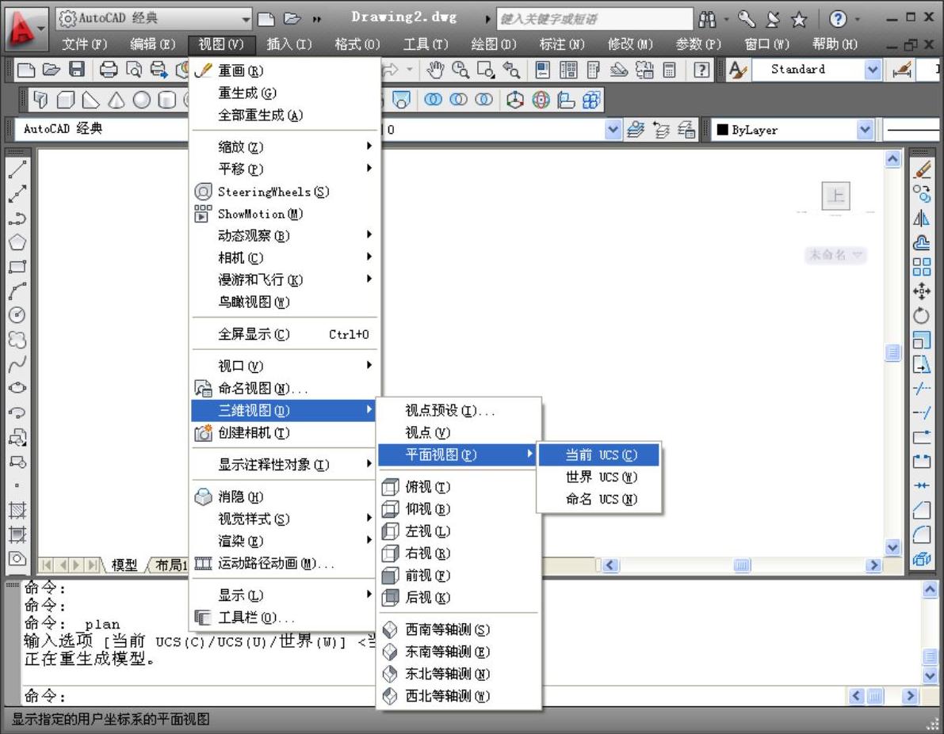Open the Standard text style dropdown
The height and width of the screenshot is (734, 944).
pos(872,70)
